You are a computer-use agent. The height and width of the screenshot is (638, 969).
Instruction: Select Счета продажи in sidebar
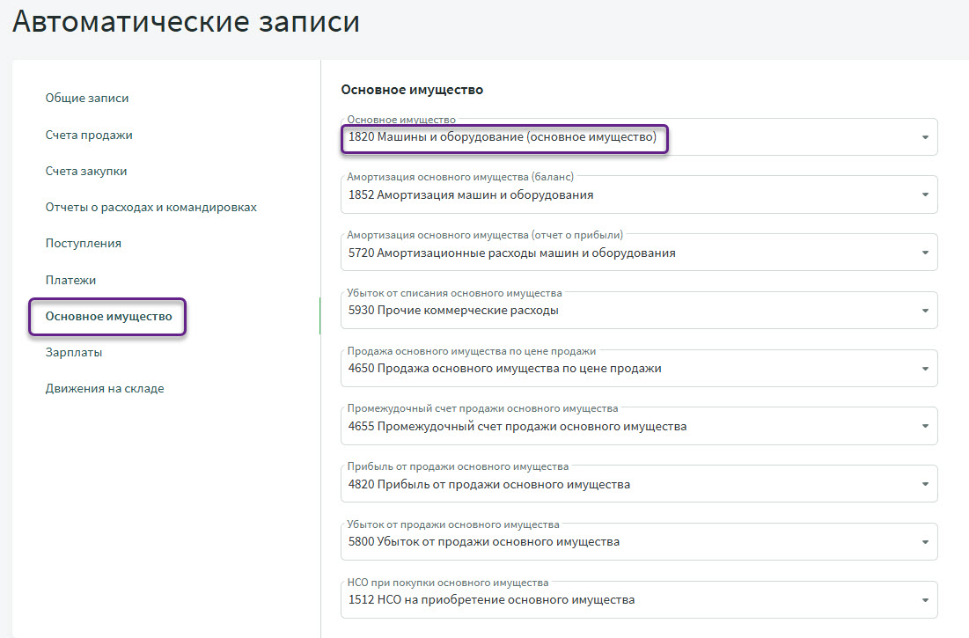89,135
